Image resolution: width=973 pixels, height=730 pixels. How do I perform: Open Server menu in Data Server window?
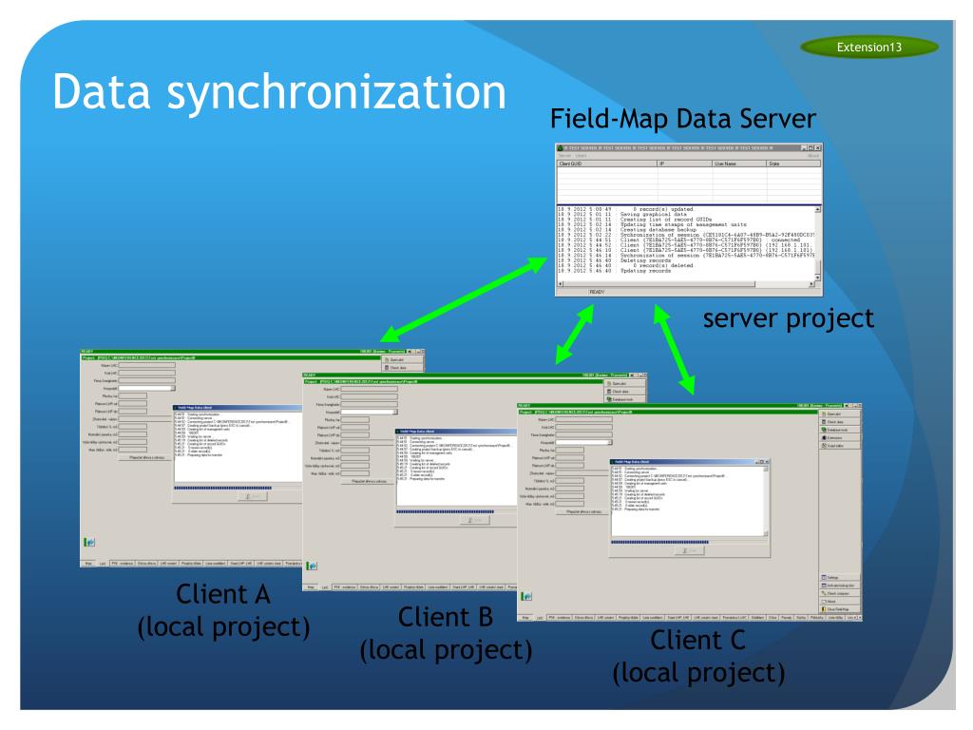tap(564, 156)
